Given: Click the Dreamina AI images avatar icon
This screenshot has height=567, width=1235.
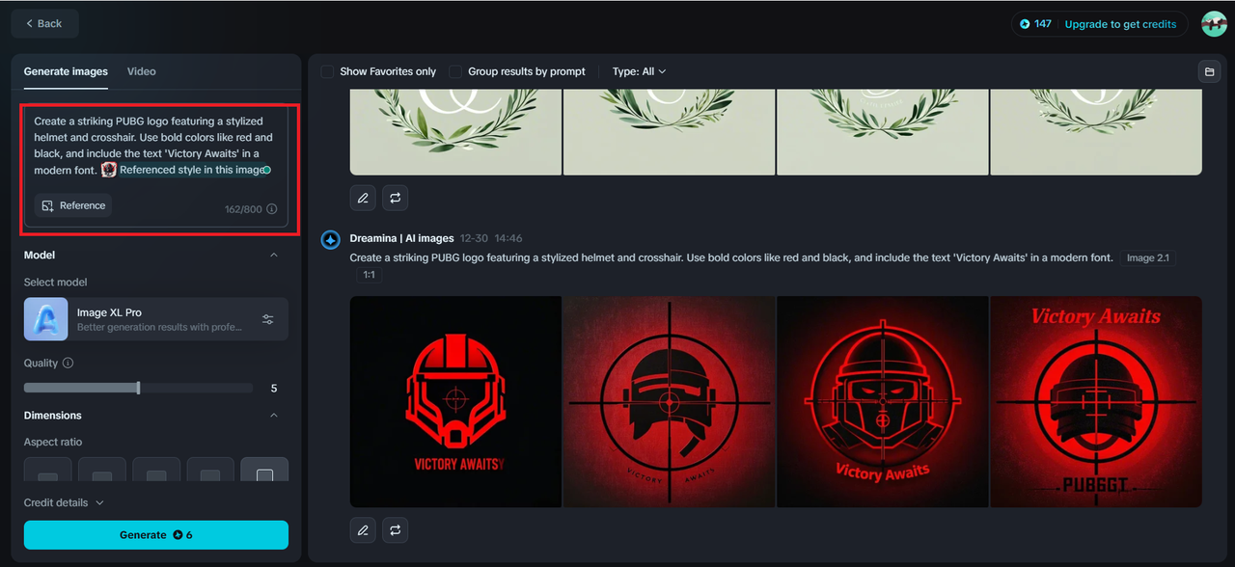Looking at the screenshot, I should (330, 239).
